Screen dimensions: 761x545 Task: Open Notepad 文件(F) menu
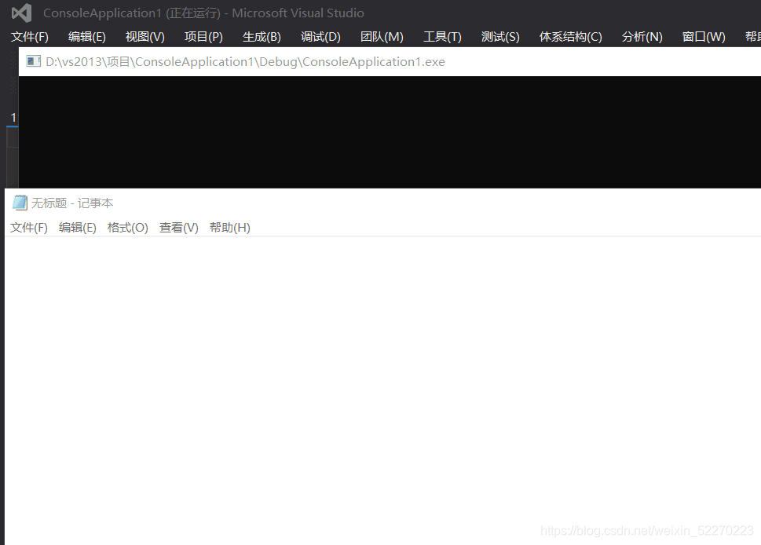coord(28,228)
